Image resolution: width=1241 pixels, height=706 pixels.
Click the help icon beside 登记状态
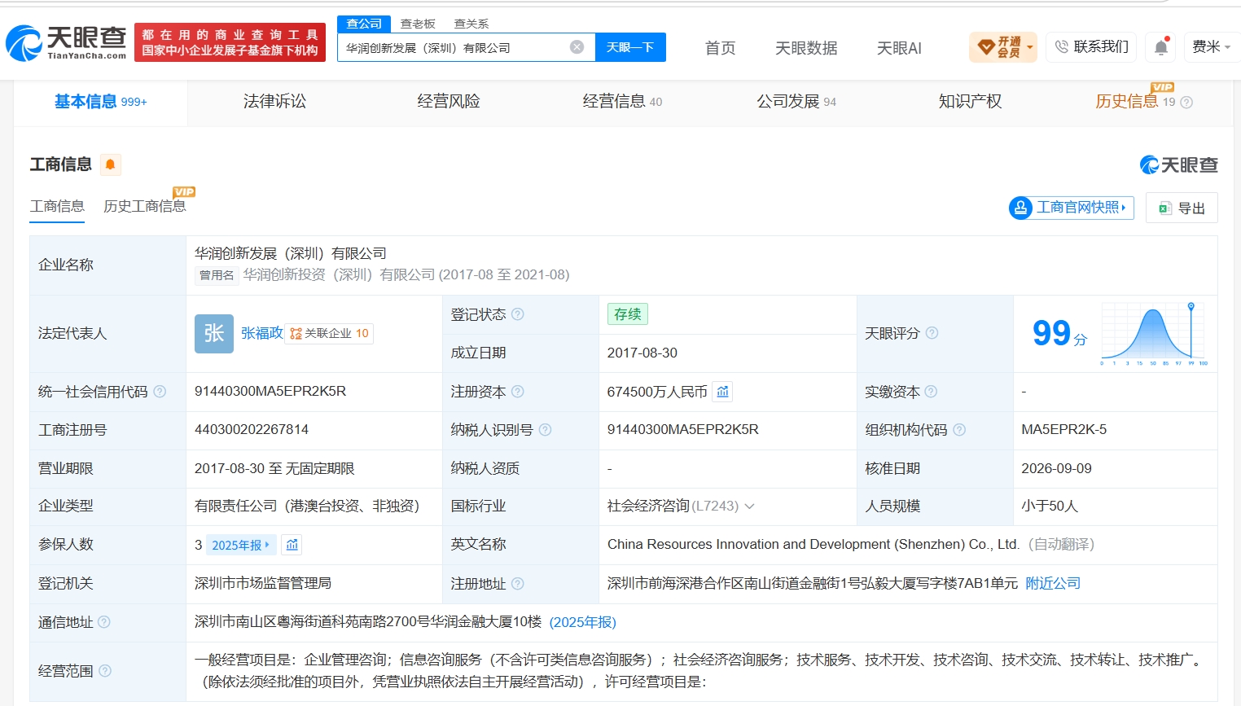pos(518,314)
